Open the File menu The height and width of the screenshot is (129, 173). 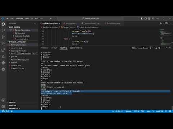click(7, 19)
